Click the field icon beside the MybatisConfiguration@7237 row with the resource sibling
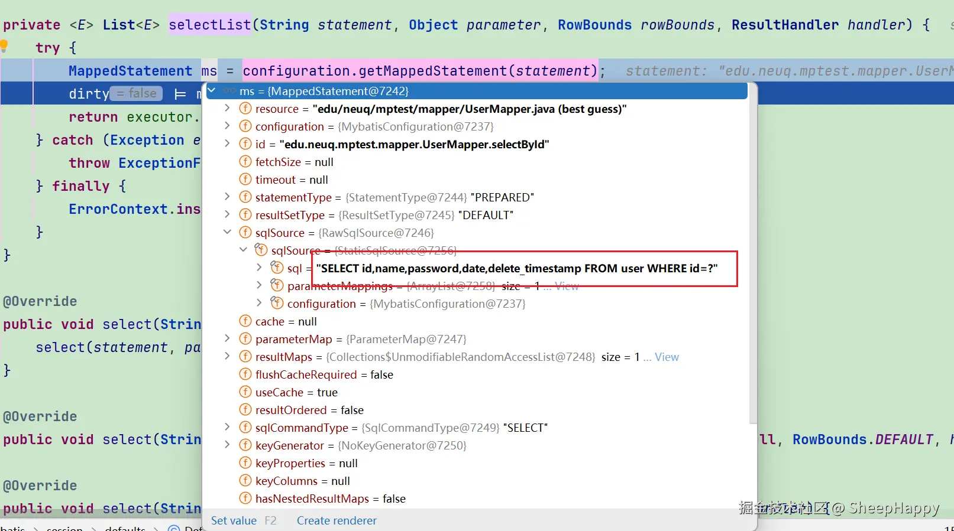The image size is (954, 531). pyautogui.click(x=245, y=126)
